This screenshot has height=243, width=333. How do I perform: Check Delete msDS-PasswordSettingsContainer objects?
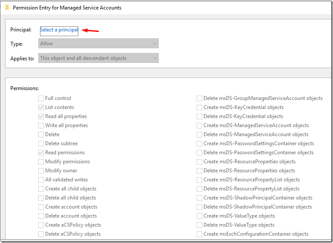click(x=199, y=153)
